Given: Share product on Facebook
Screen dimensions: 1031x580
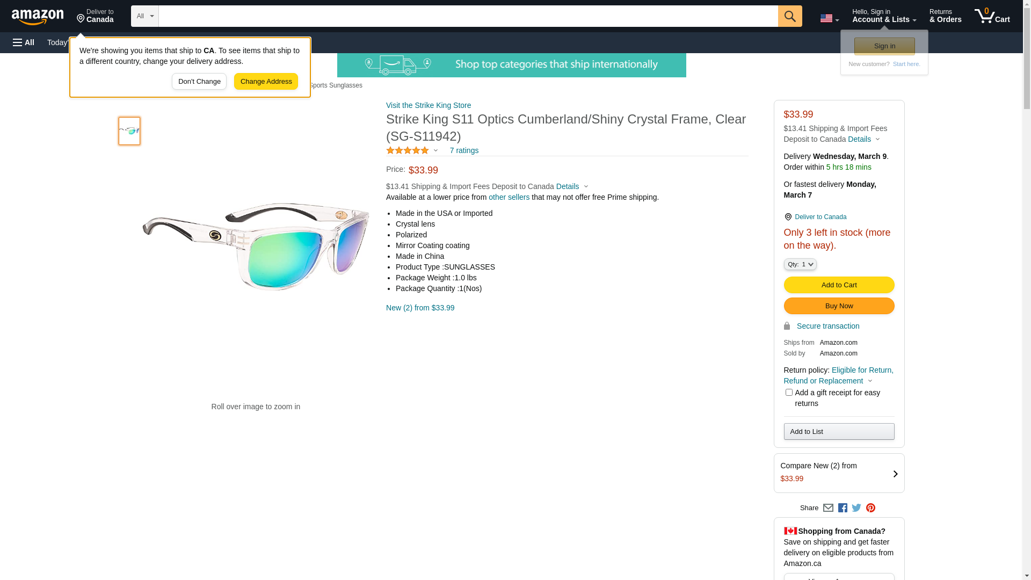Looking at the screenshot, I should click(x=843, y=508).
